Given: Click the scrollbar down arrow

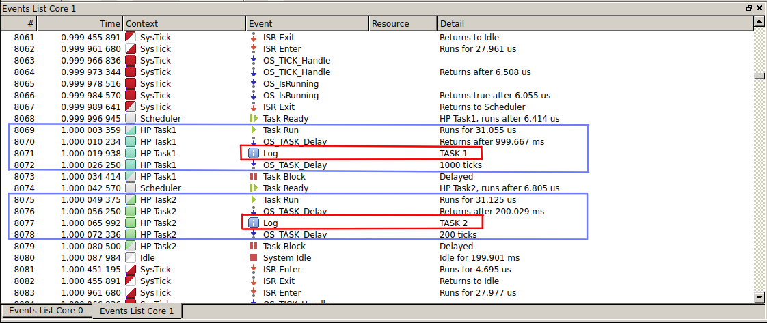Looking at the screenshot, I should click(759, 297).
